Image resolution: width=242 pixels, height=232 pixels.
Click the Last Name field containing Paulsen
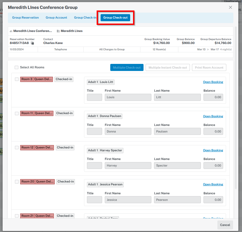pyautogui.click(x=177, y=131)
